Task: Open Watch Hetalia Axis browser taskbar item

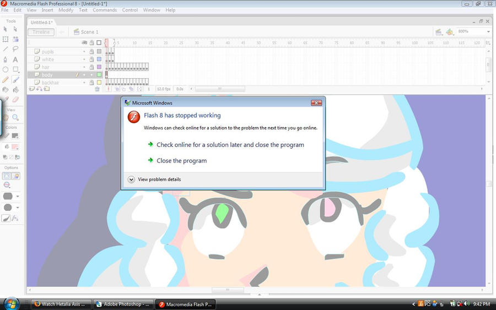Action: pyautogui.click(x=61, y=304)
